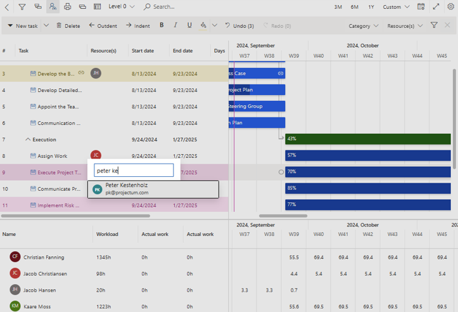Open the Category filter dropdown
Screen dimensions: 458x312
coord(363,26)
